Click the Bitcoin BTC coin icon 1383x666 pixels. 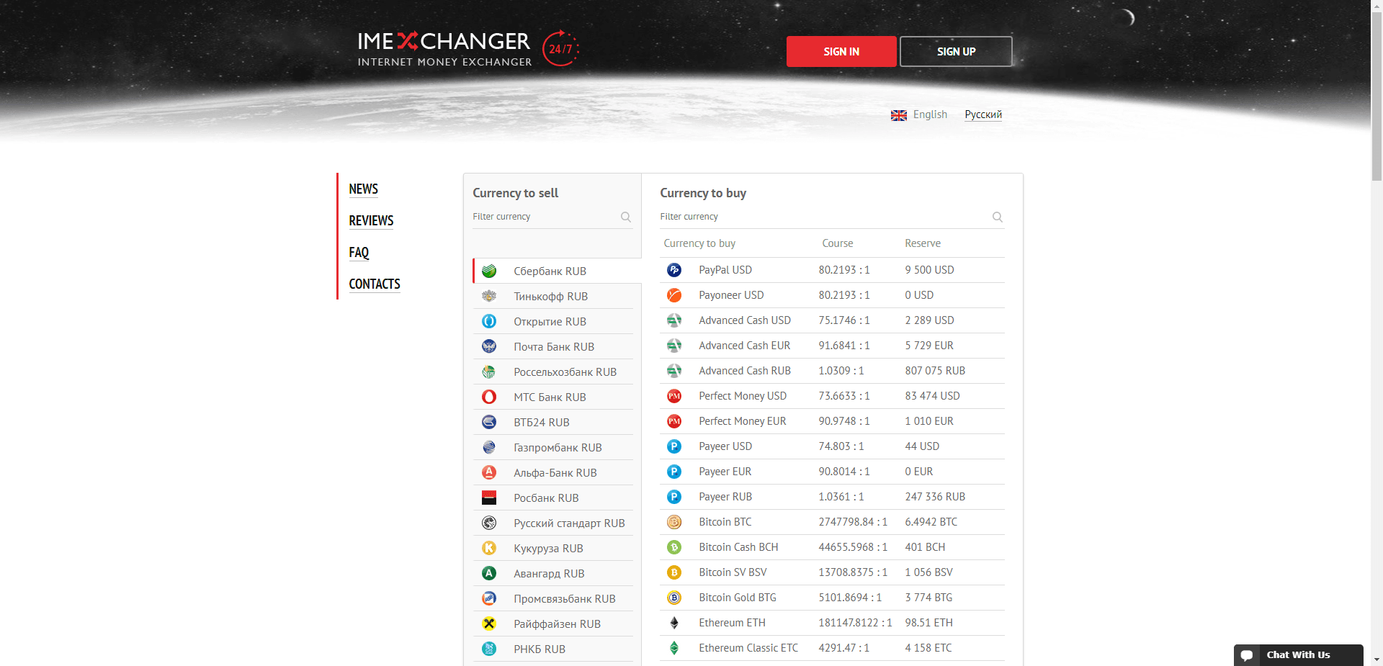point(674,522)
